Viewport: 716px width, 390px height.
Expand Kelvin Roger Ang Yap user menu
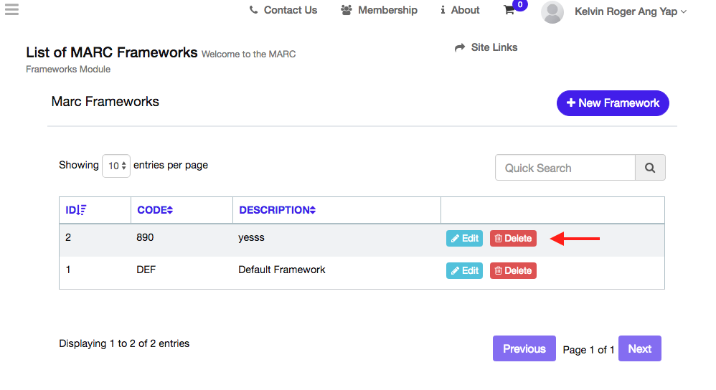coord(630,11)
